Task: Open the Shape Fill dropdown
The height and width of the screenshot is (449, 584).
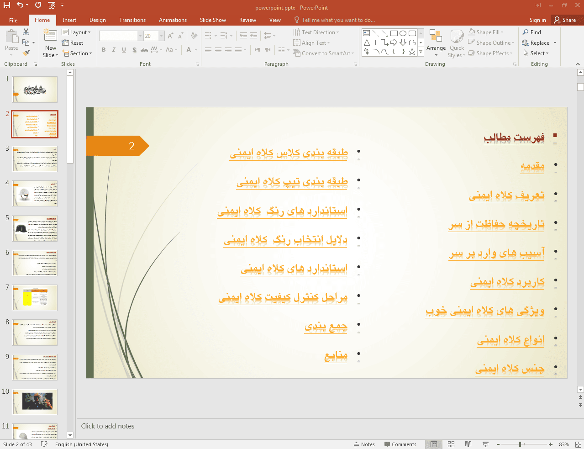Action: (486, 32)
